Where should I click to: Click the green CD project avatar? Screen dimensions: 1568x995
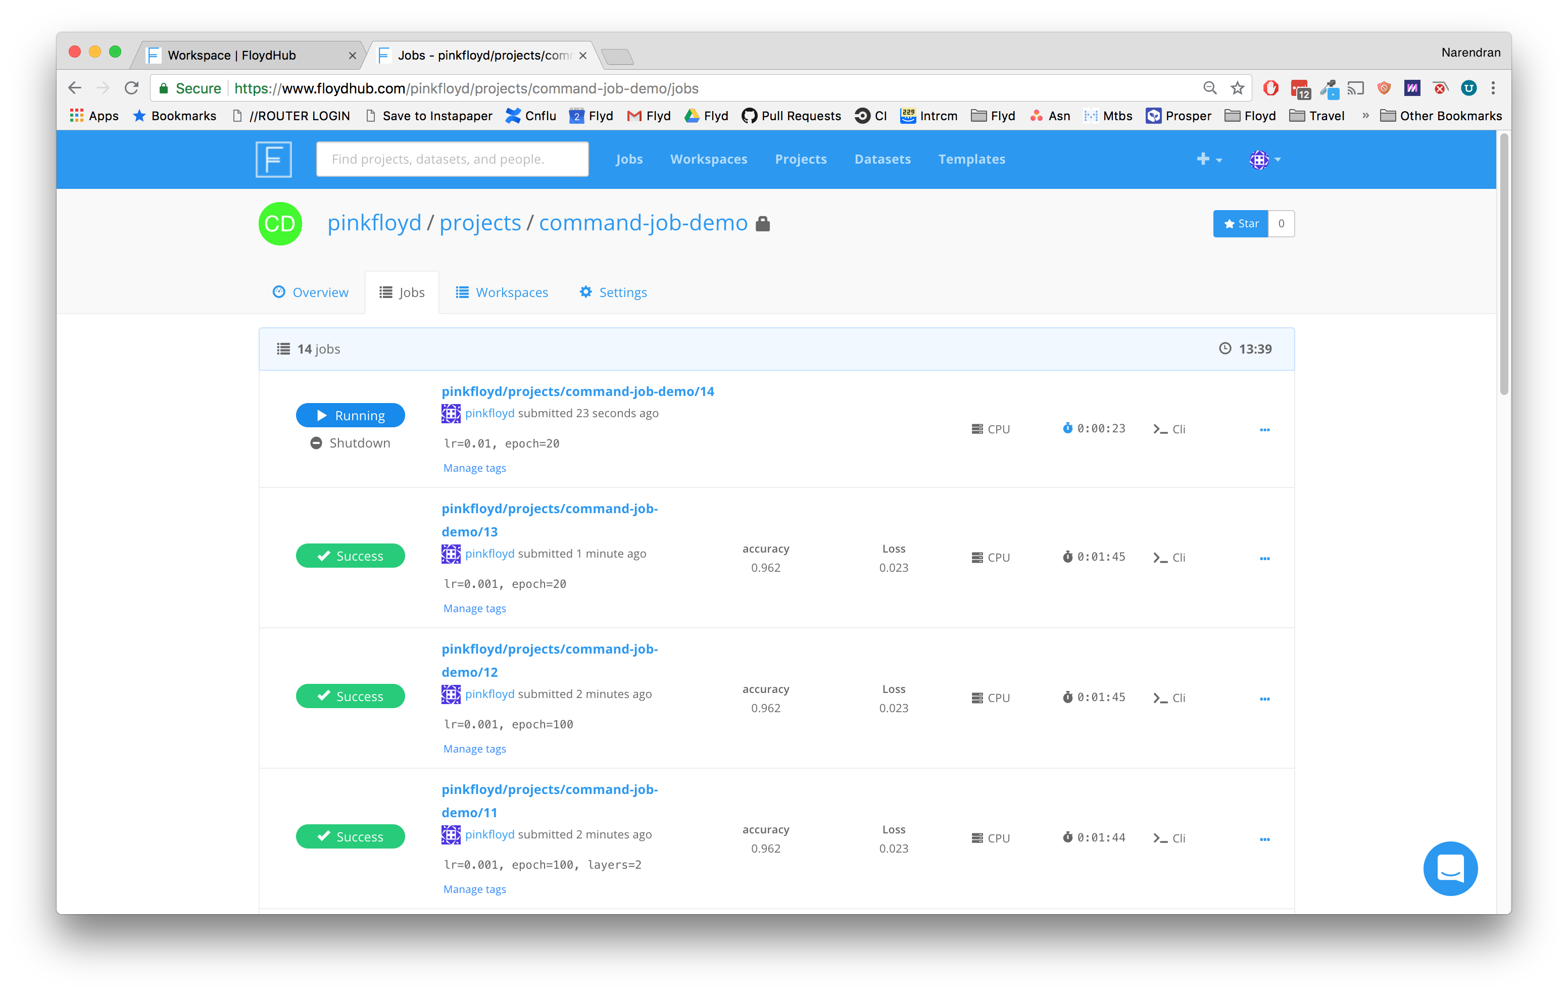pyautogui.click(x=280, y=223)
